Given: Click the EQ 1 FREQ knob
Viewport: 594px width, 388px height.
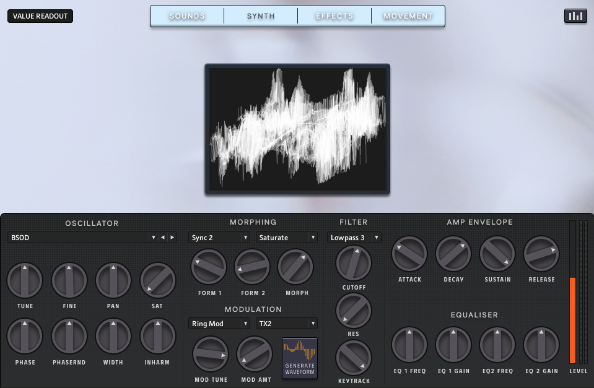Looking at the screenshot, I should click(409, 345).
